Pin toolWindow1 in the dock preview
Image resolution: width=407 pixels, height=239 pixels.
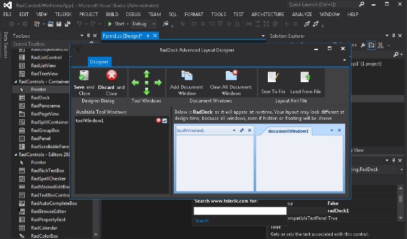[242, 130]
